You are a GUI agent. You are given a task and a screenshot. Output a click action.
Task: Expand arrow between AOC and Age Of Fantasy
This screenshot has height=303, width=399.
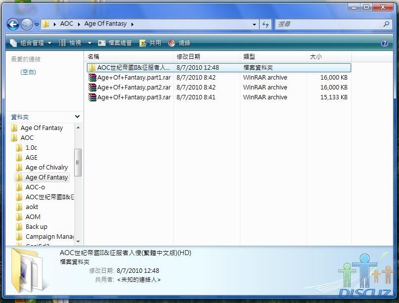click(79, 24)
